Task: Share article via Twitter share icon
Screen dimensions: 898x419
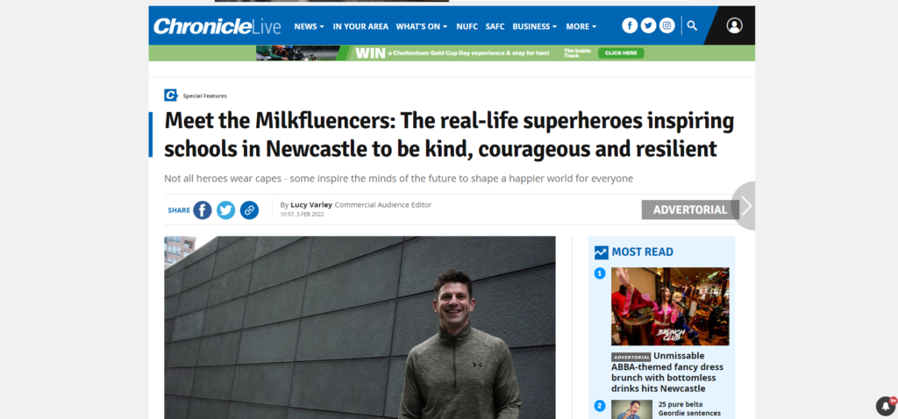Action: click(225, 210)
